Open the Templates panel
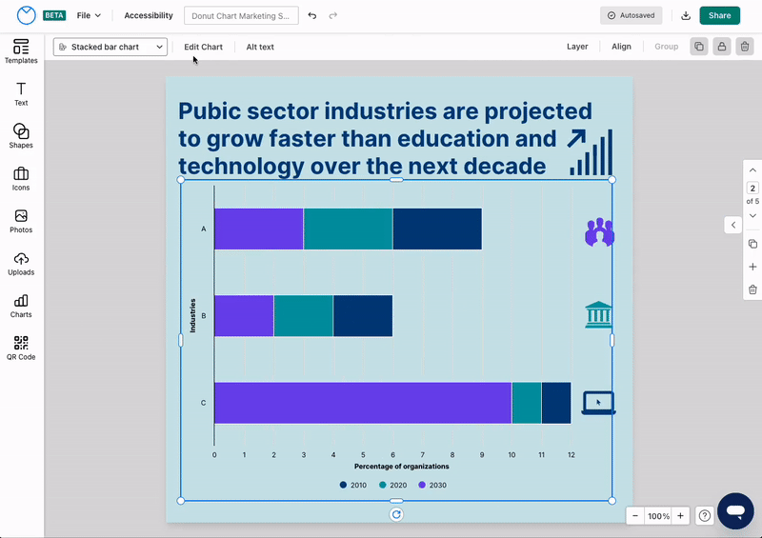 click(21, 51)
